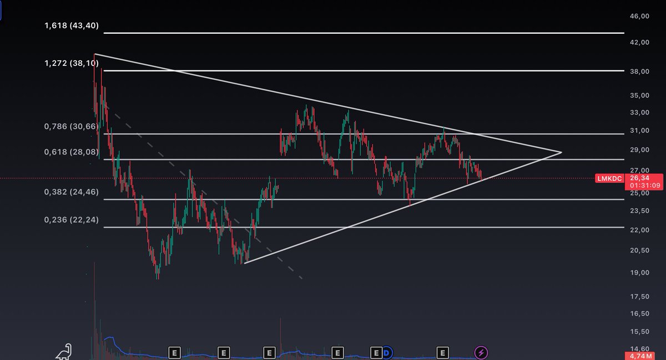Click the 26,34 last-price tag
Viewport: 666px width, 360px height.
(638, 178)
